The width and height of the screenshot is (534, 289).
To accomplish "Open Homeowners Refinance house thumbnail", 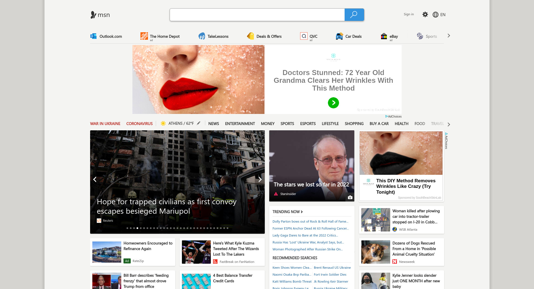I will (107, 252).
